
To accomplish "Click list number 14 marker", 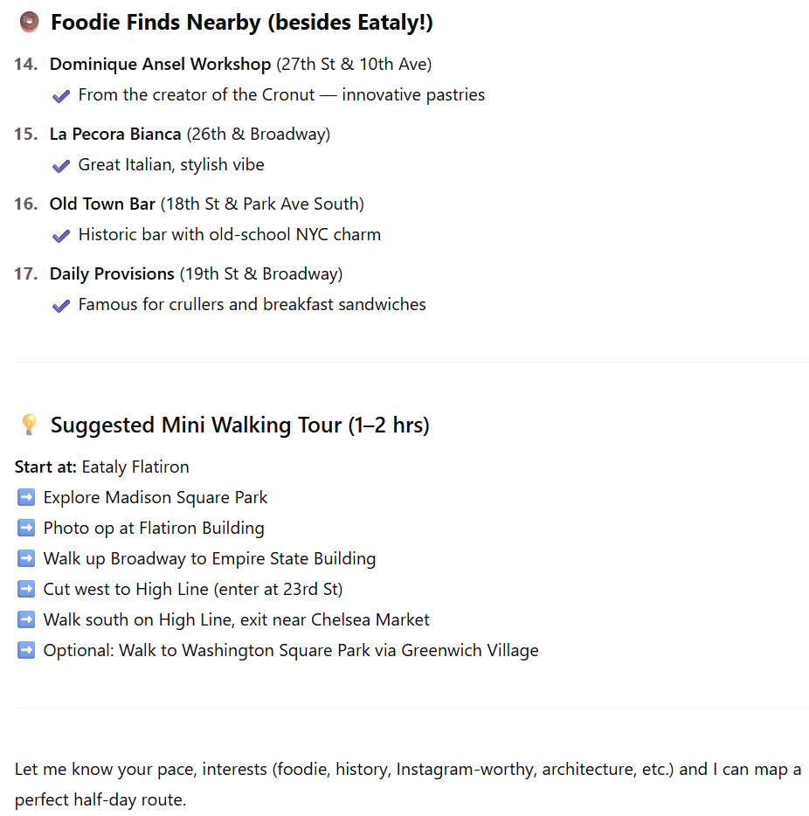I will (26, 64).
